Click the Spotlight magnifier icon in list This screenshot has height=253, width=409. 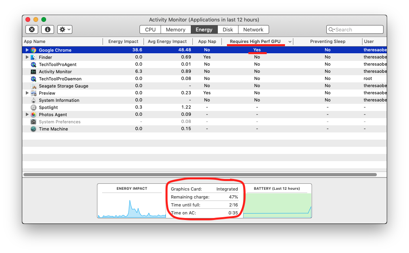click(x=33, y=107)
